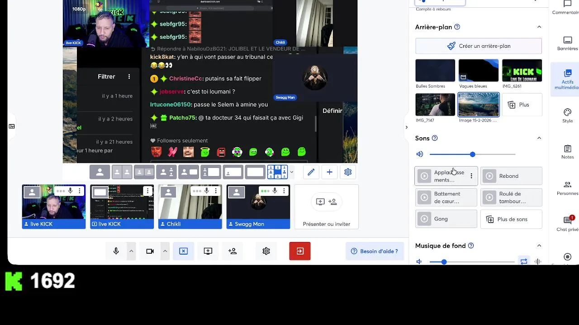The width and height of the screenshot is (579, 325).
Task: Click Plus de sons button
Action: [511, 219]
